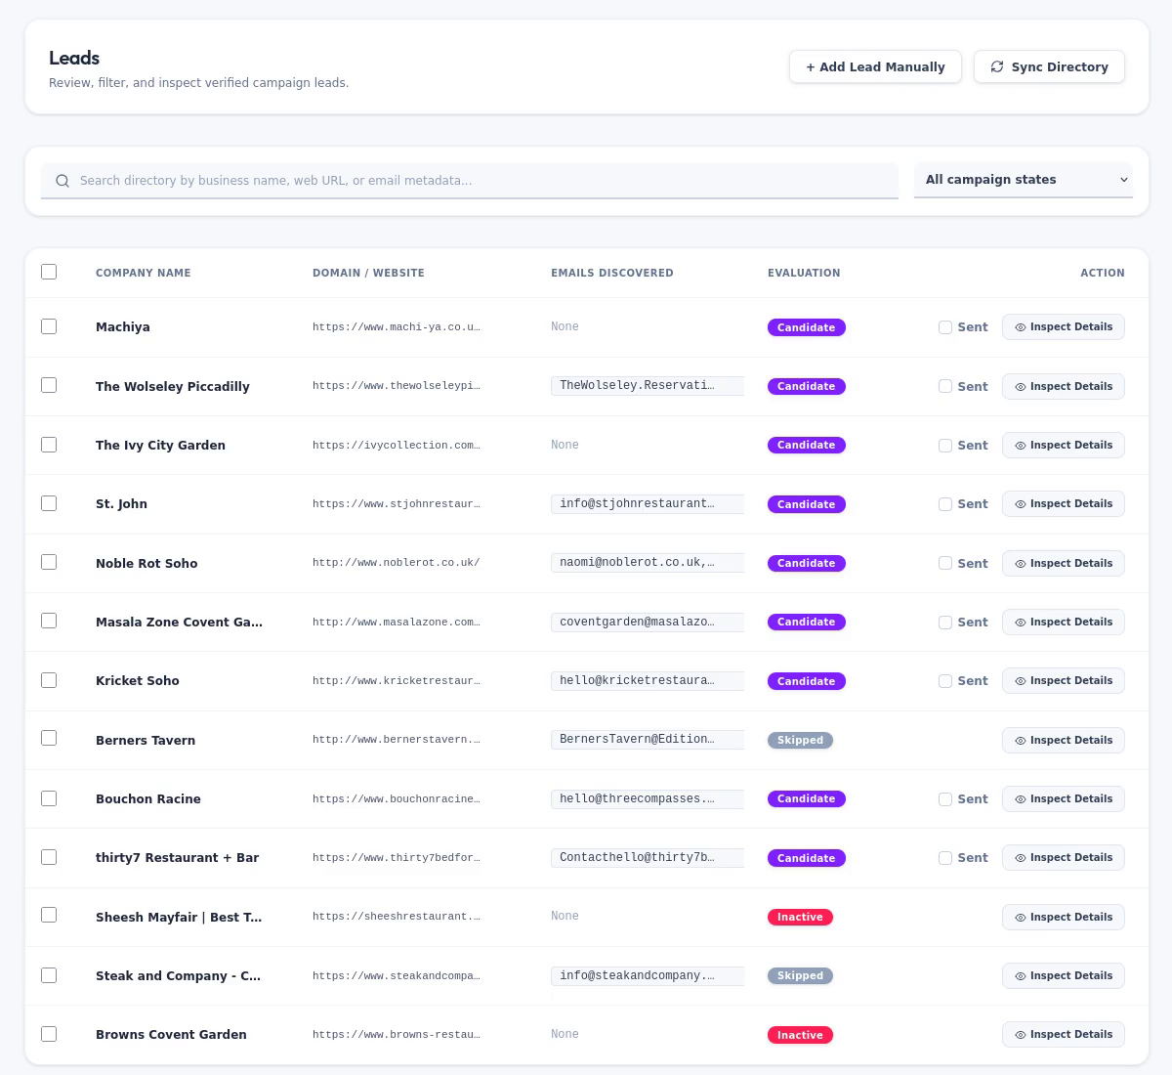The width and height of the screenshot is (1172, 1075).
Task: Click the Skipped badge for Steak and Company
Action: (801, 975)
